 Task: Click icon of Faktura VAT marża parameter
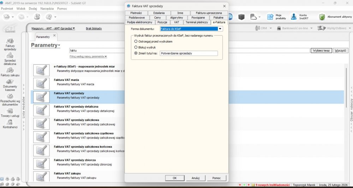click(x=41, y=84)
